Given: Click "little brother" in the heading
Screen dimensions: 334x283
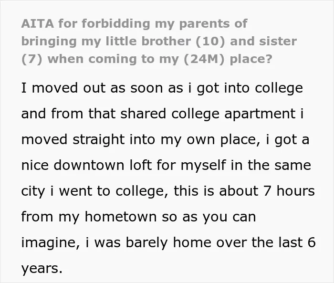Looking at the screenshot, I should 148,42.
